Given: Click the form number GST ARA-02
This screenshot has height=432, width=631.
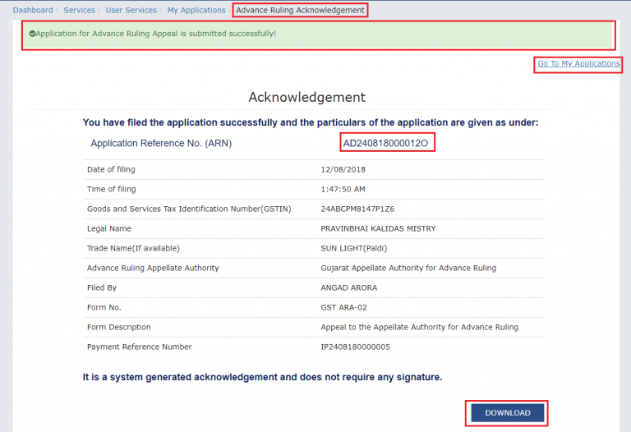Looking at the screenshot, I should tap(343, 307).
